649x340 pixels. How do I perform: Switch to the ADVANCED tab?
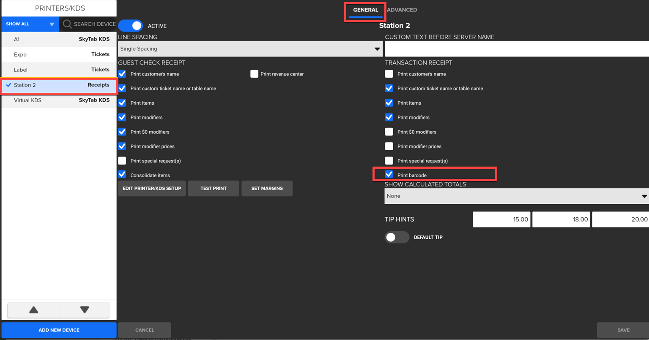tap(402, 10)
